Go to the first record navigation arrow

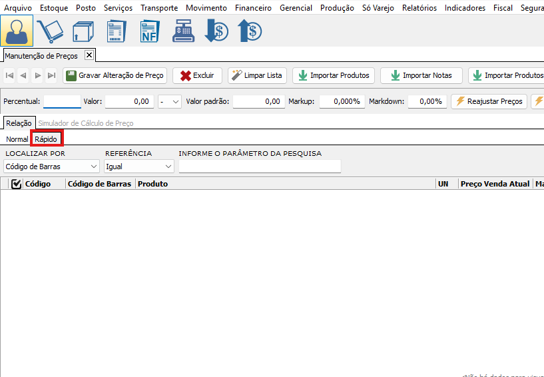[9, 76]
